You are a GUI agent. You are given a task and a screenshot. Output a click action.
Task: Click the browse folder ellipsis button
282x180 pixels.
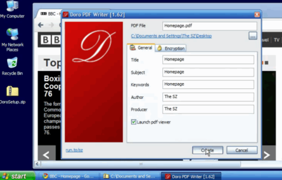(x=253, y=36)
